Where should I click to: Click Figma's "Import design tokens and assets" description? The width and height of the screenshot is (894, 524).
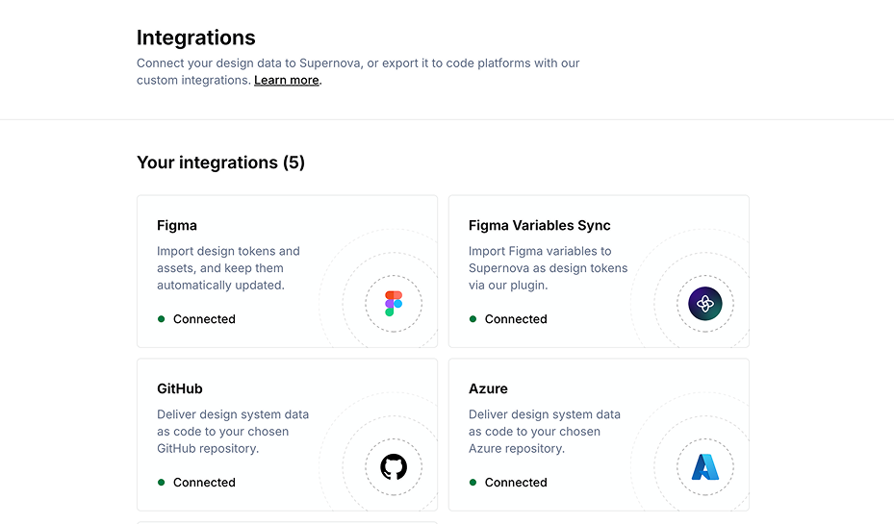(228, 268)
